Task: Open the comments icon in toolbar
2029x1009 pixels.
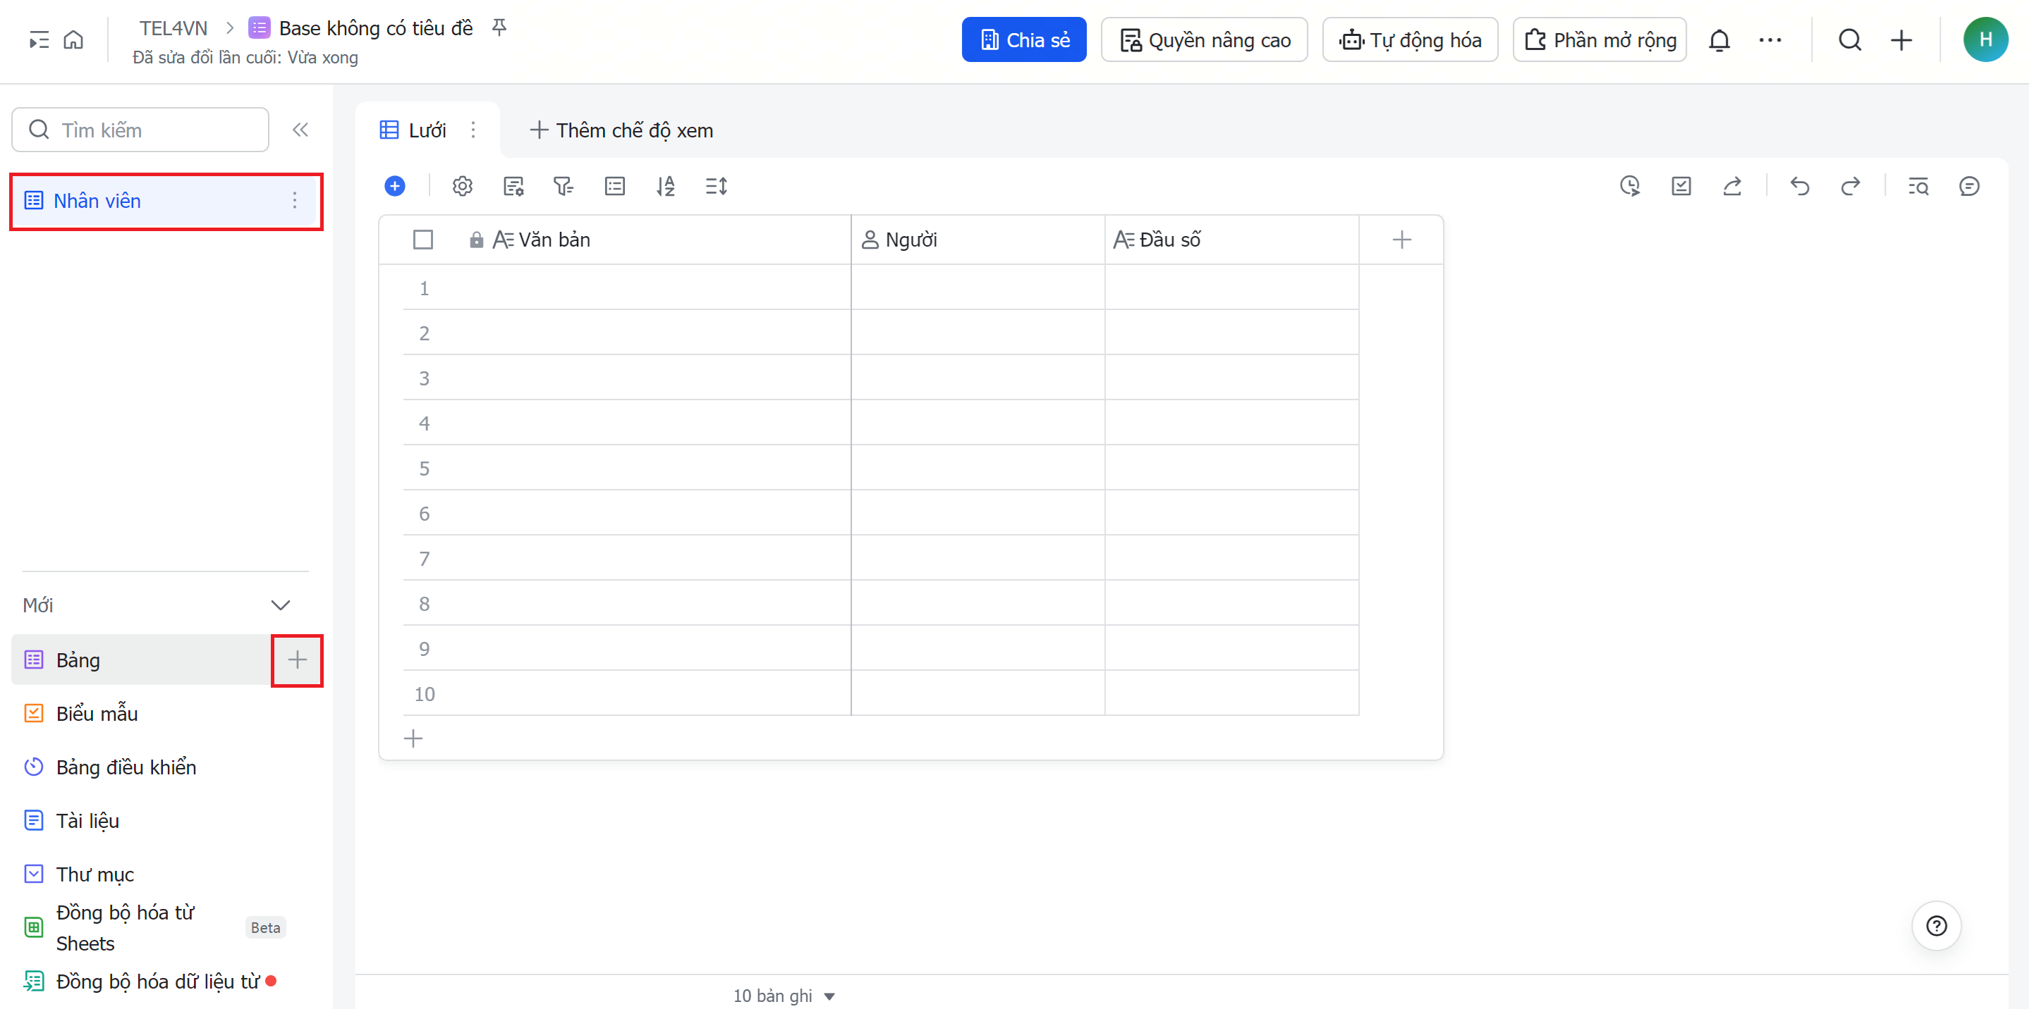Action: coord(1968,187)
